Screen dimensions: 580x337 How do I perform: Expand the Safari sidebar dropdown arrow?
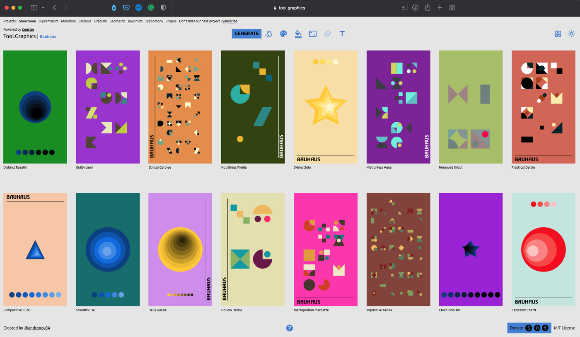point(43,8)
